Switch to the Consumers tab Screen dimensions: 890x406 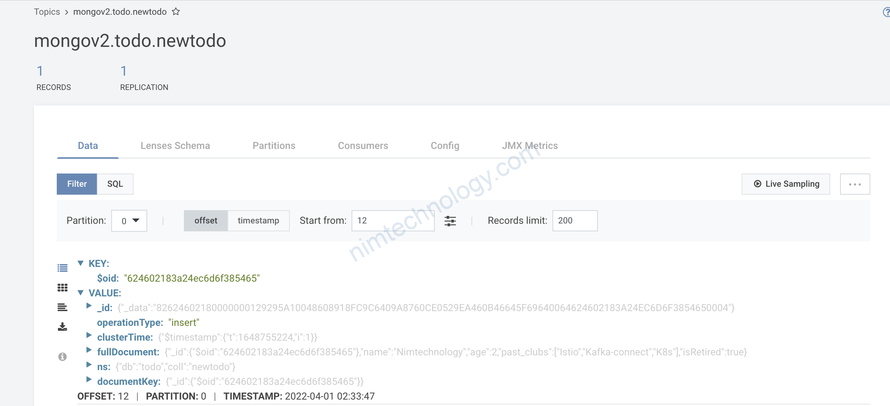point(363,146)
